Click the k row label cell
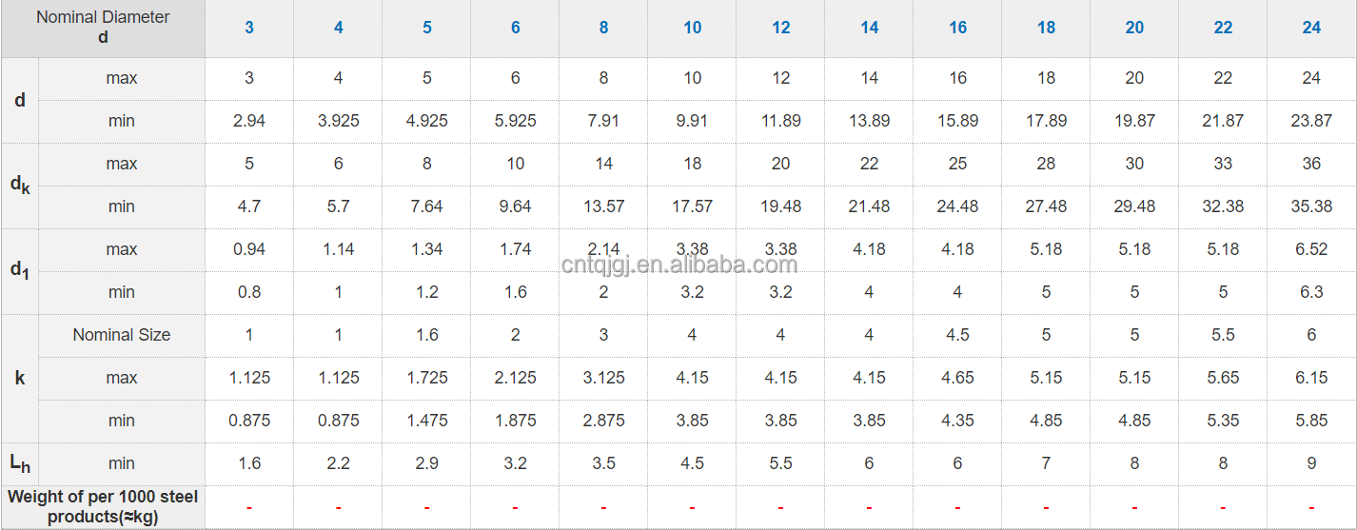This screenshot has height=530, width=1357. tap(20, 378)
